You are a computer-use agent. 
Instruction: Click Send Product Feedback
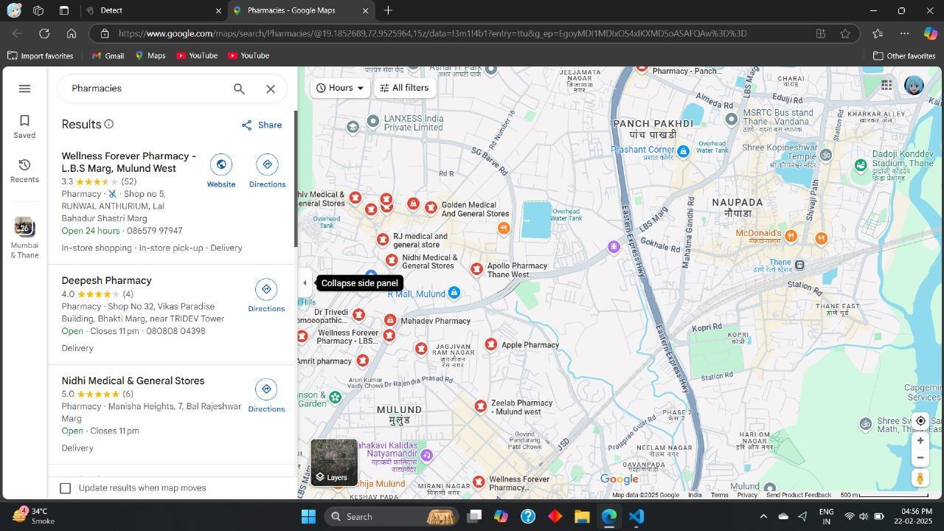tap(799, 495)
